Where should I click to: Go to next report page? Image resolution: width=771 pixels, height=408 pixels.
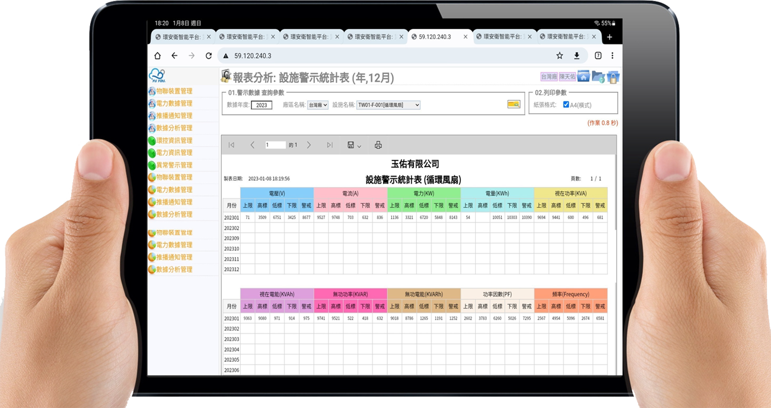pyautogui.click(x=308, y=145)
